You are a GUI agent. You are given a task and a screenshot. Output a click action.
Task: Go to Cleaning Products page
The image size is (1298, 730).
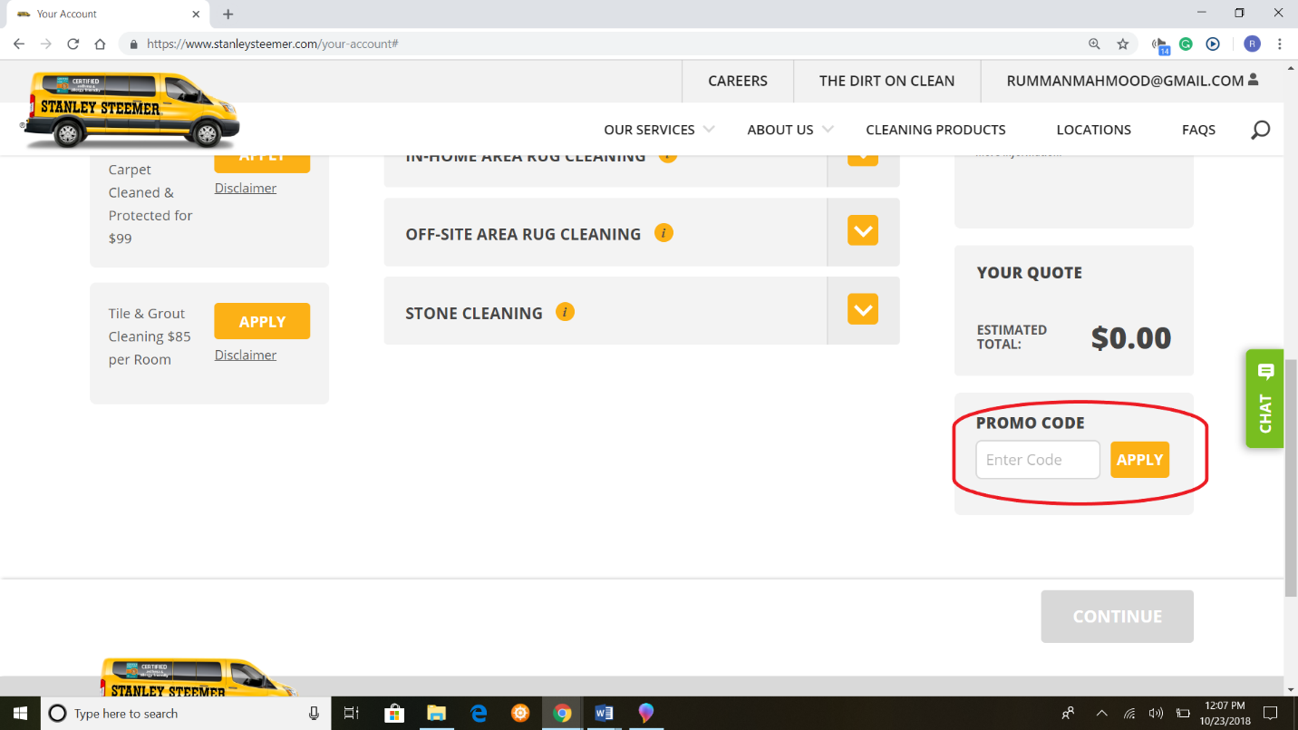[x=935, y=130]
